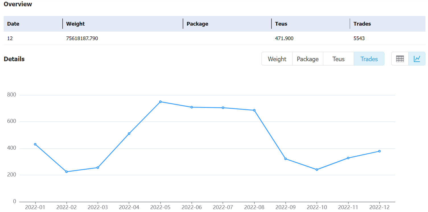Select the line chart view icon
This screenshot has height=212, width=428.
[417, 59]
